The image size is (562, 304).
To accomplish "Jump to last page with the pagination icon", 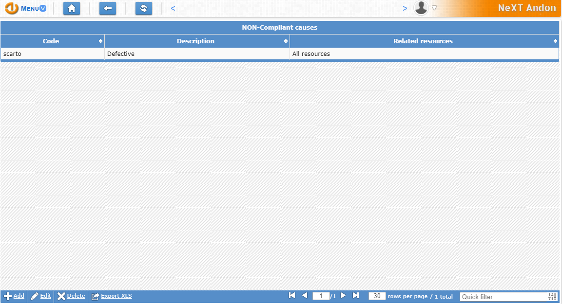I will pos(356,295).
